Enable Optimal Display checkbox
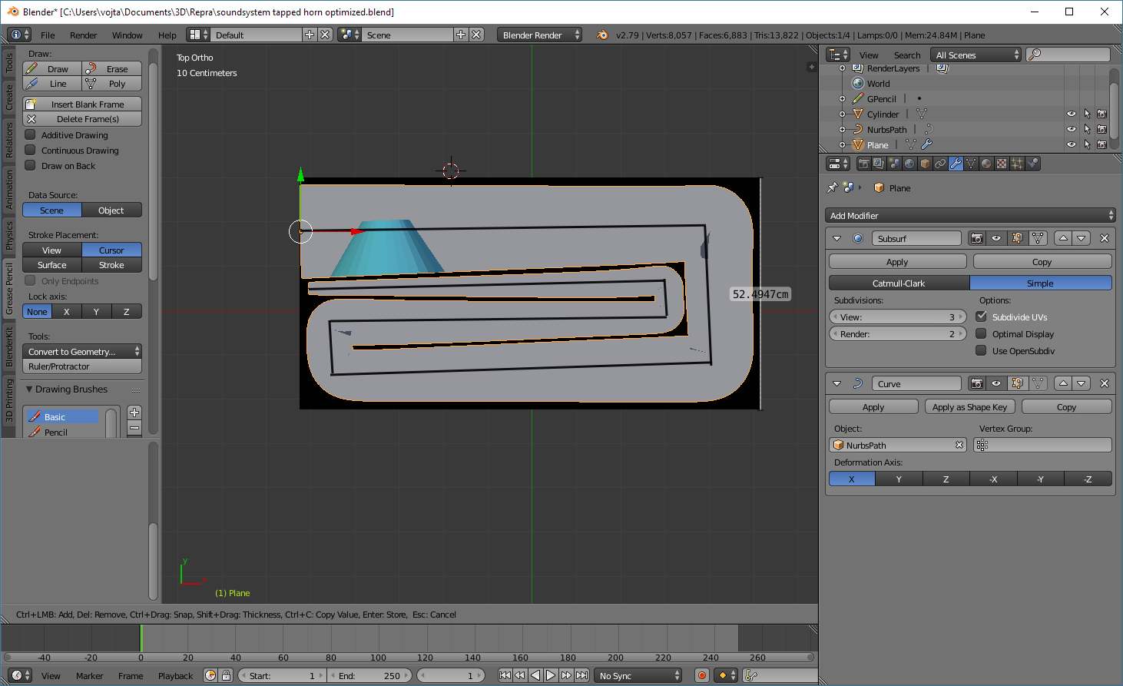1123x686 pixels. [981, 333]
